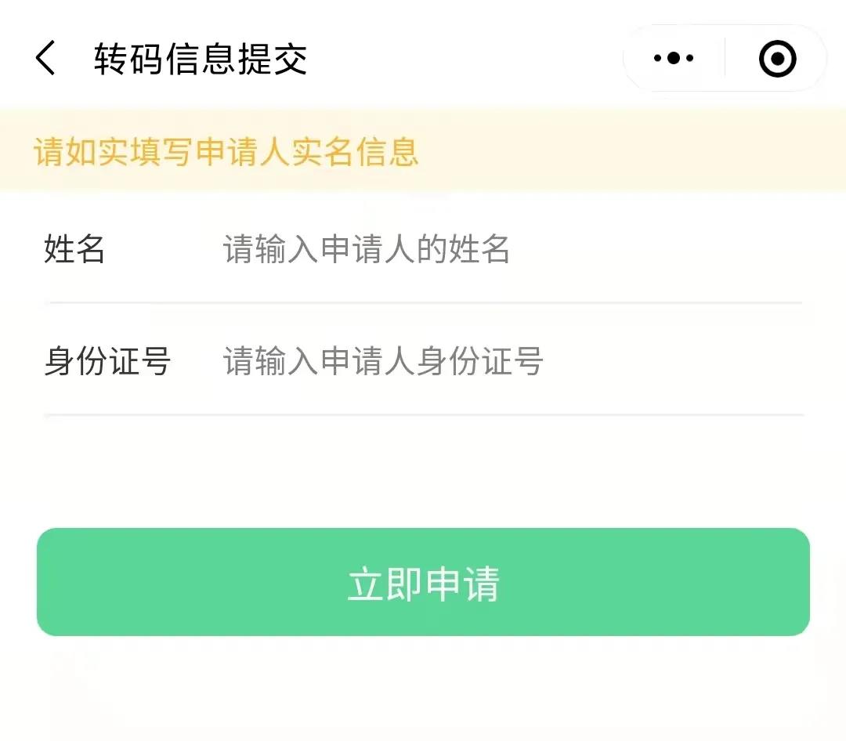
Task: Open the three-dot more options menu
Action: [x=674, y=59]
